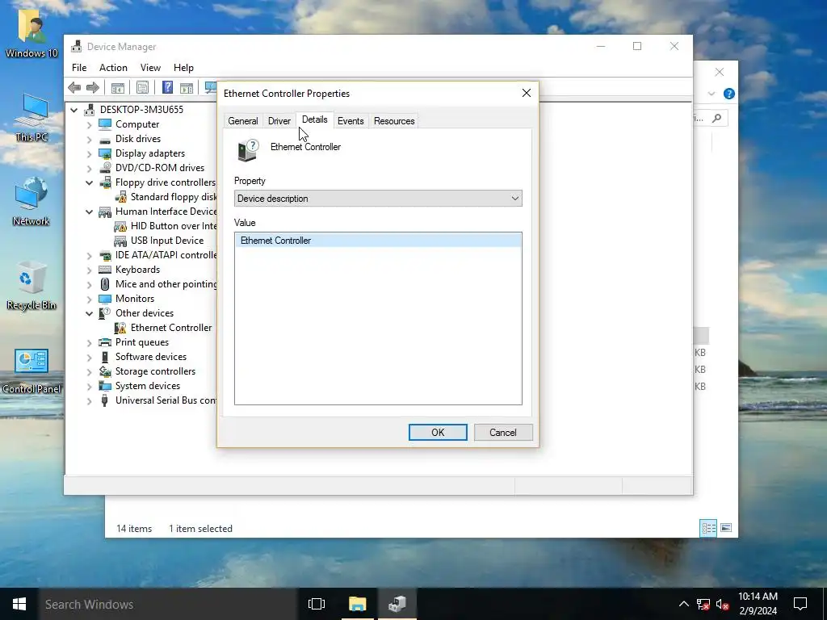This screenshot has width=827, height=620.
Task: Select the Network desktop icon
Action: point(31,201)
